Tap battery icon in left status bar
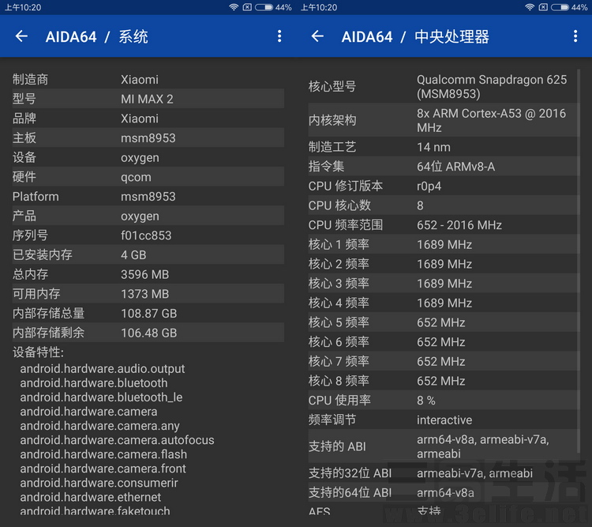The width and height of the screenshot is (592, 527). coord(264,7)
